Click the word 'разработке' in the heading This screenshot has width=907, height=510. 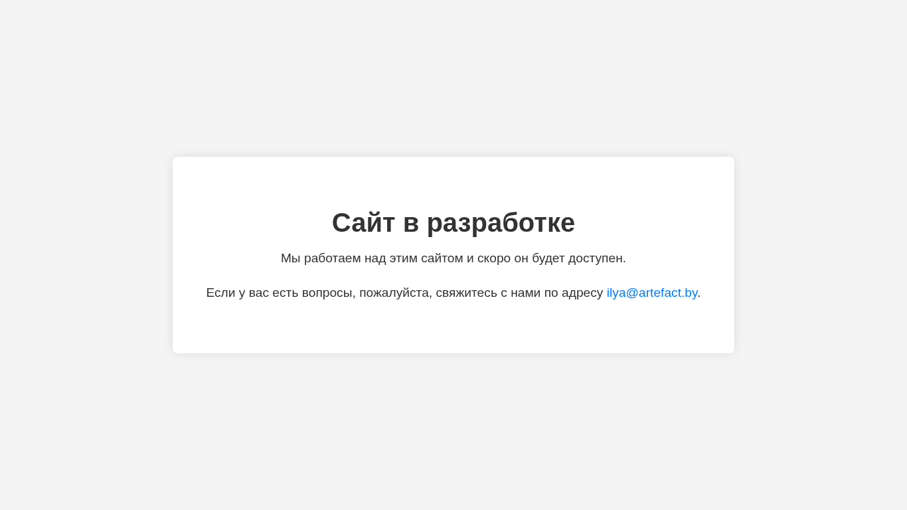(x=501, y=222)
